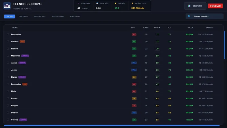Toggle Araújo's selection checkbox
The height and width of the screenshot is (128, 227).
[x=8, y=63]
